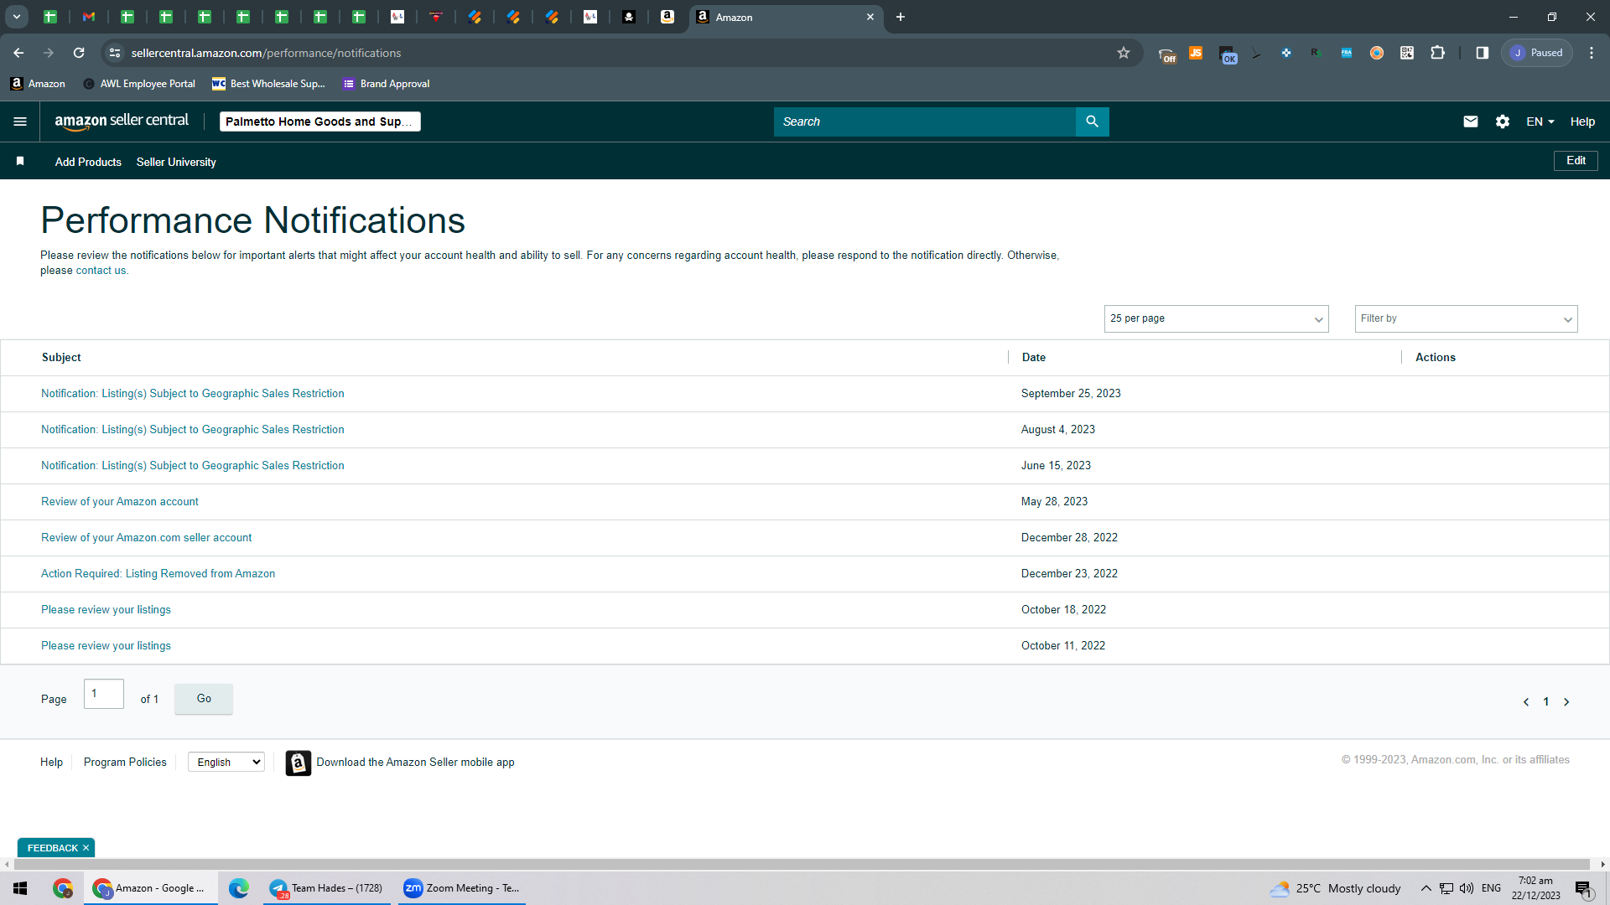1610x905 pixels.
Task: Expand the Filter by dropdown
Action: tap(1466, 318)
